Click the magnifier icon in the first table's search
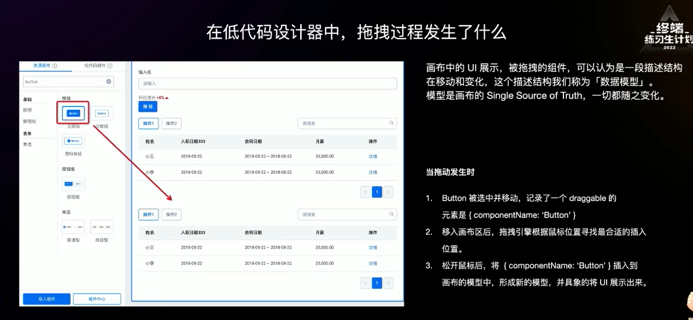Viewport: 693px width, 320px height. [392, 123]
